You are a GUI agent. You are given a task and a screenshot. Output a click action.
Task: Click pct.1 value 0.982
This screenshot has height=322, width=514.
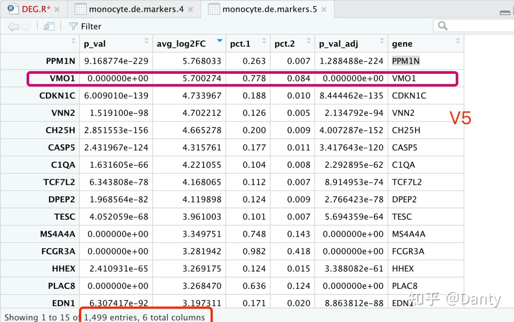pos(254,252)
